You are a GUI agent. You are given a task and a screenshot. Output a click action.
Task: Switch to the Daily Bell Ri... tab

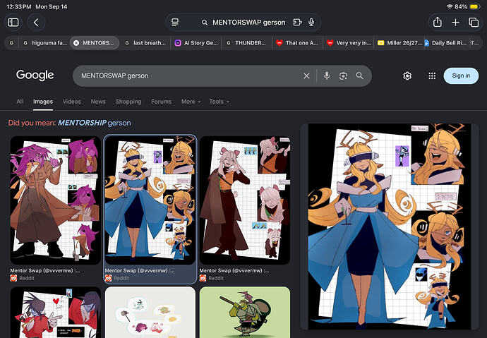(445, 43)
